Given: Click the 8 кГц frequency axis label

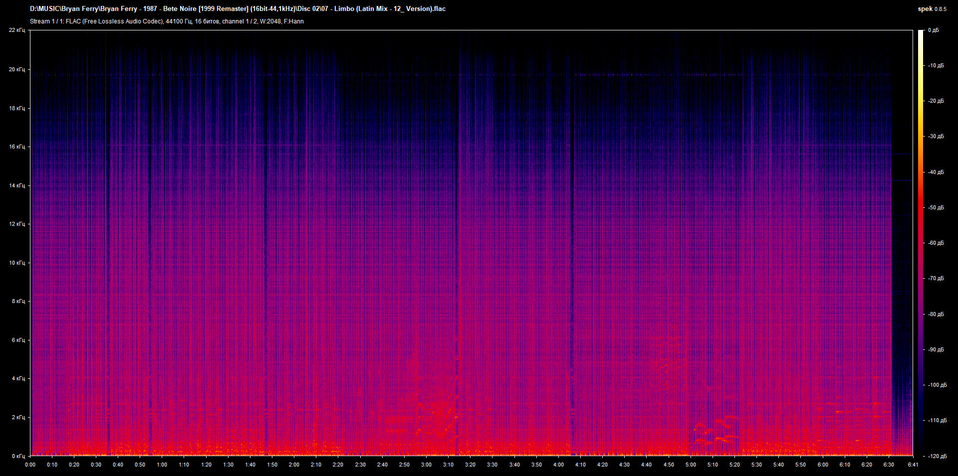Looking at the screenshot, I should (x=18, y=301).
